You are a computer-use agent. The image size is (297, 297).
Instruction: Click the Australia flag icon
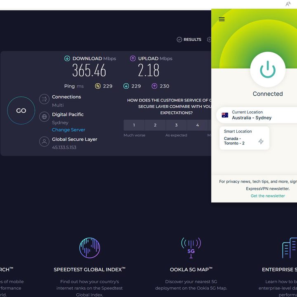click(225, 115)
